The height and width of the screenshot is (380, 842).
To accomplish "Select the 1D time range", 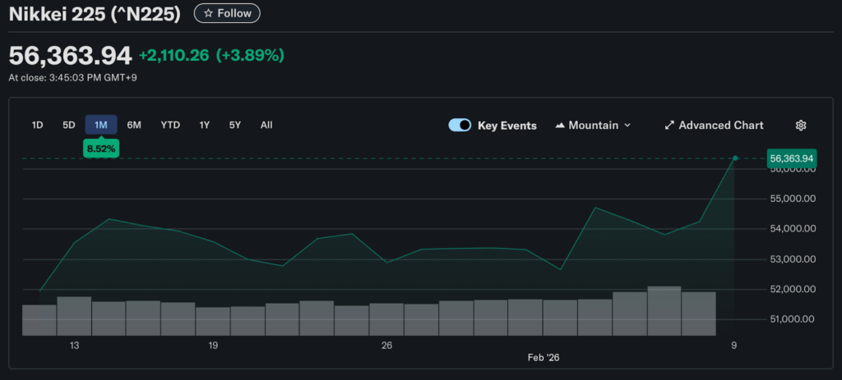I will [37, 126].
